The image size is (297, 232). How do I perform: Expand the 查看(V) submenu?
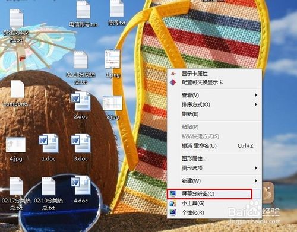tap(214, 95)
